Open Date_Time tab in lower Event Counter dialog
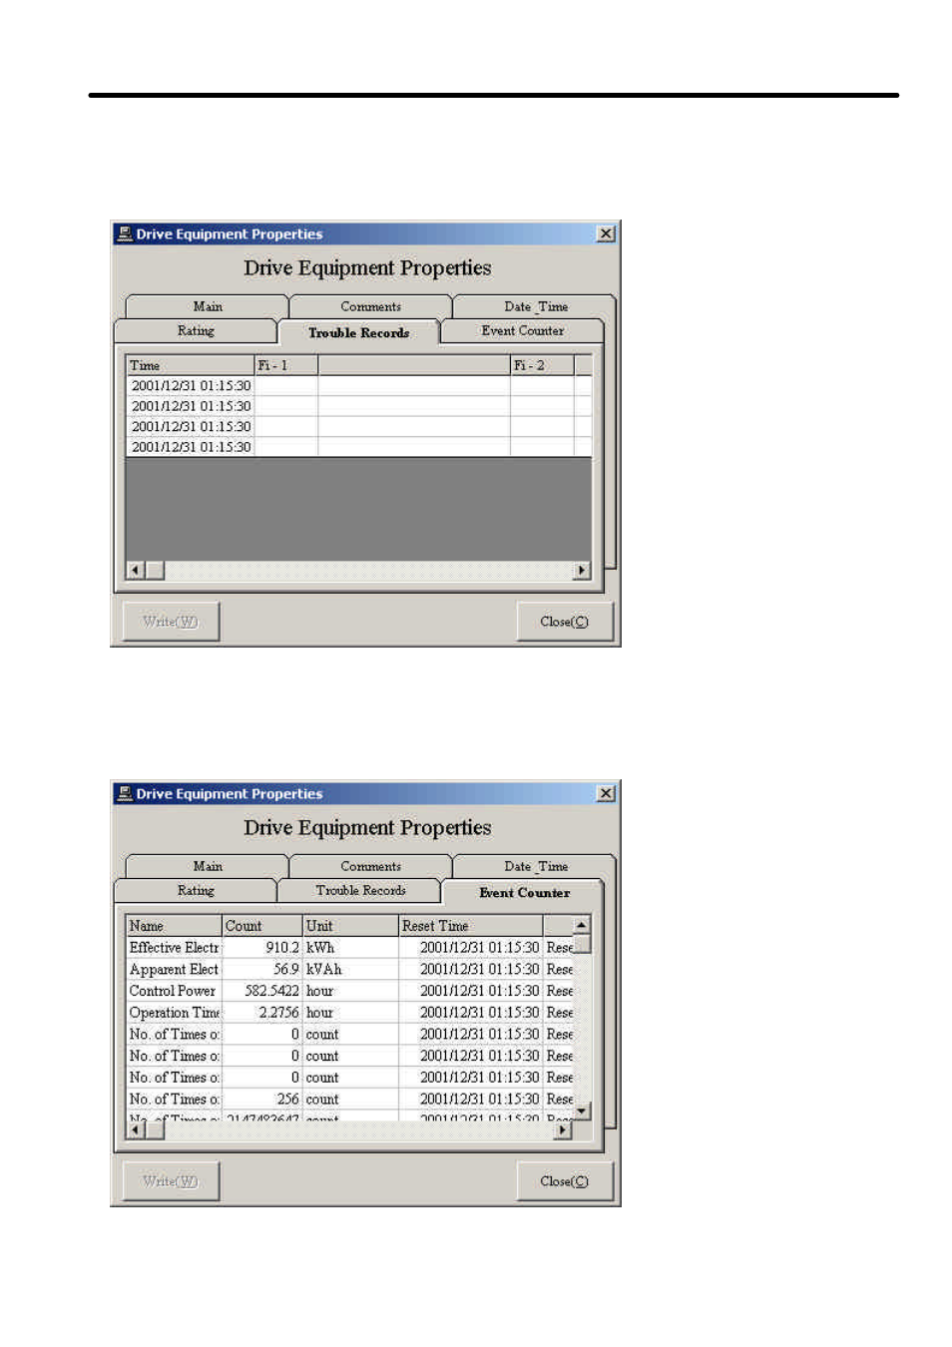The width and height of the screenshot is (952, 1347). pos(535,866)
